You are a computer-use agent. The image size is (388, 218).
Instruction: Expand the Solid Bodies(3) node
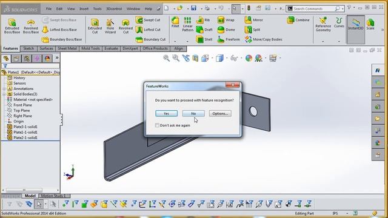[4, 94]
